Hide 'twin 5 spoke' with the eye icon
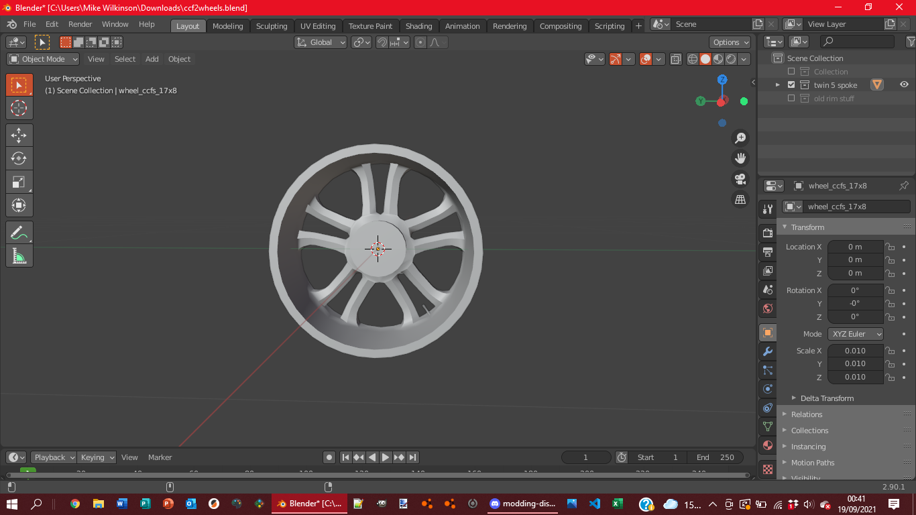Viewport: 916px width, 515px height. [904, 84]
